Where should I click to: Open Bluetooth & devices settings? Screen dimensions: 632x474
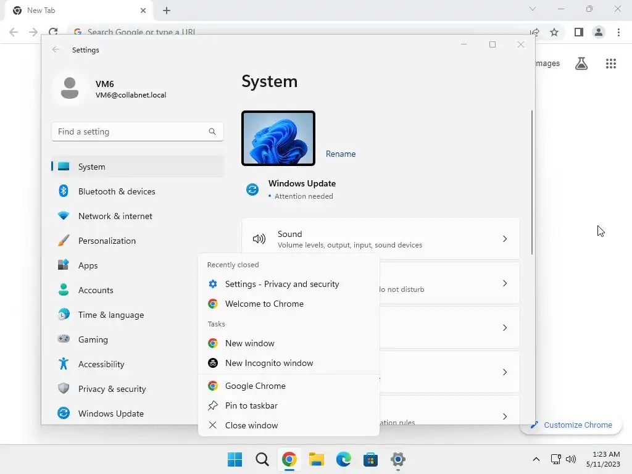coord(138,191)
